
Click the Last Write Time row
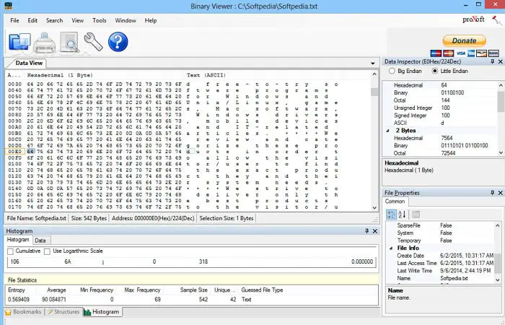tap(440, 271)
